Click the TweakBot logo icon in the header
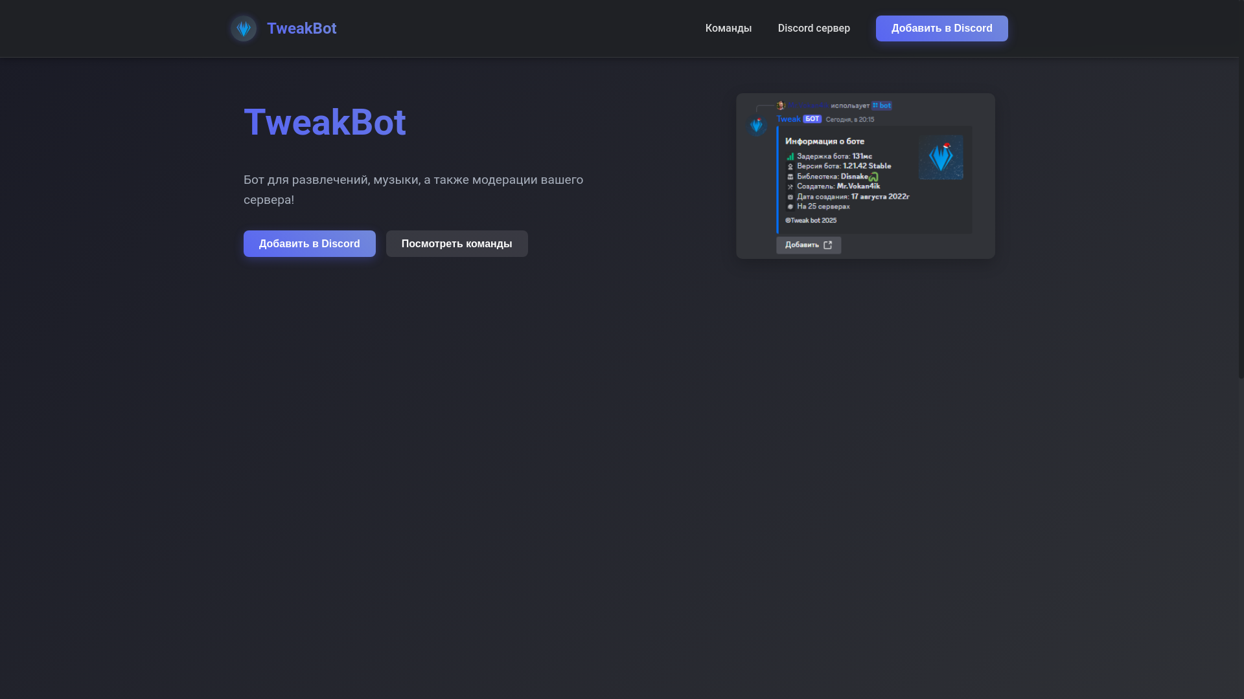Image resolution: width=1244 pixels, height=699 pixels. 244,28
